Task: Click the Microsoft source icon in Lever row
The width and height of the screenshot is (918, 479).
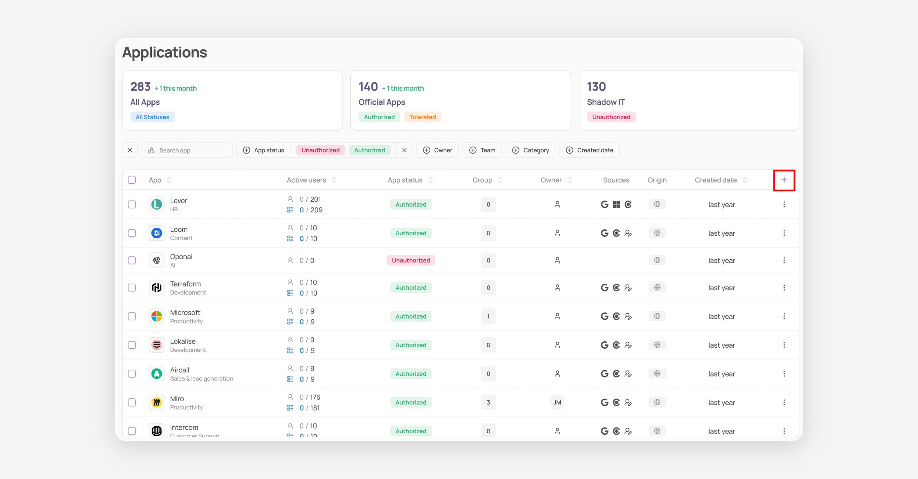Action: point(616,204)
